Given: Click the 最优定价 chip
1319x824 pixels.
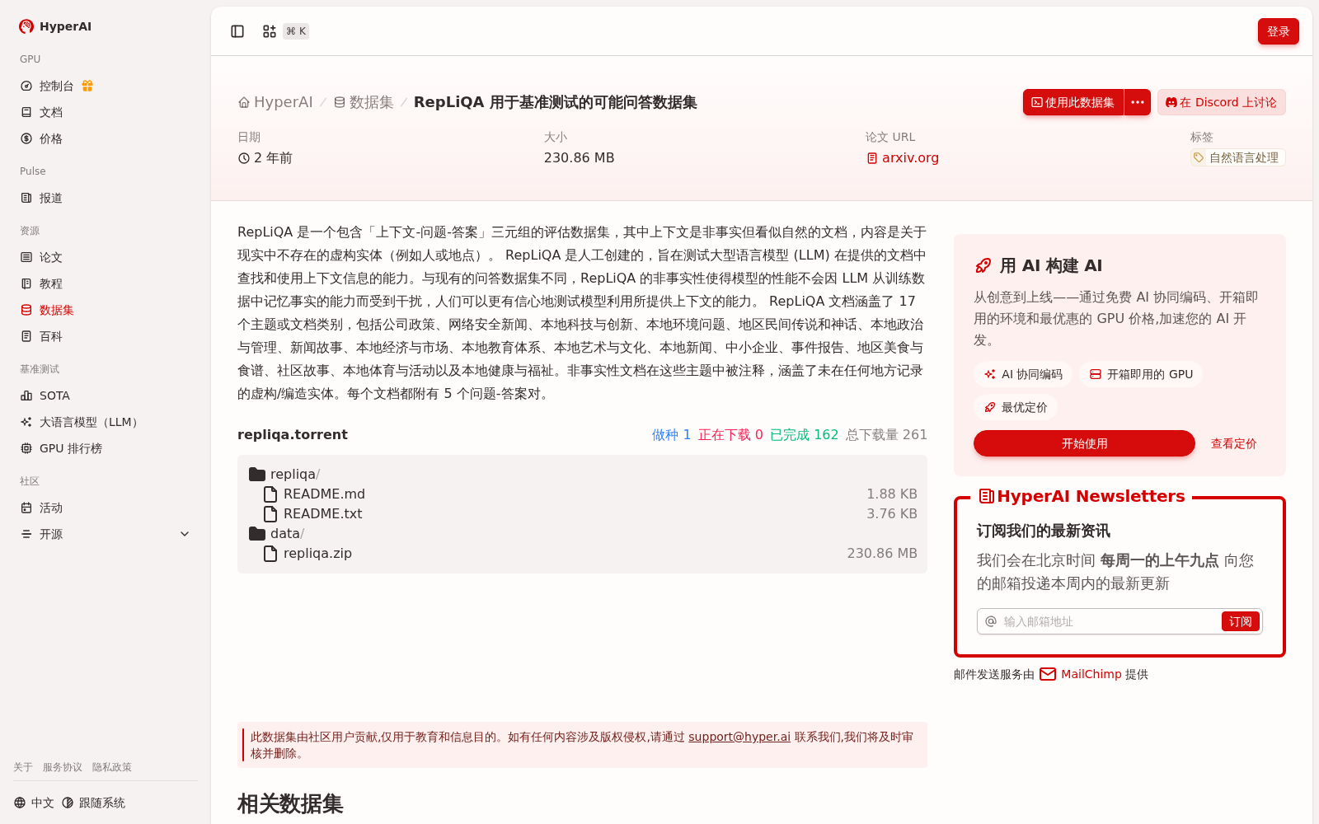Looking at the screenshot, I should pos(1016,407).
